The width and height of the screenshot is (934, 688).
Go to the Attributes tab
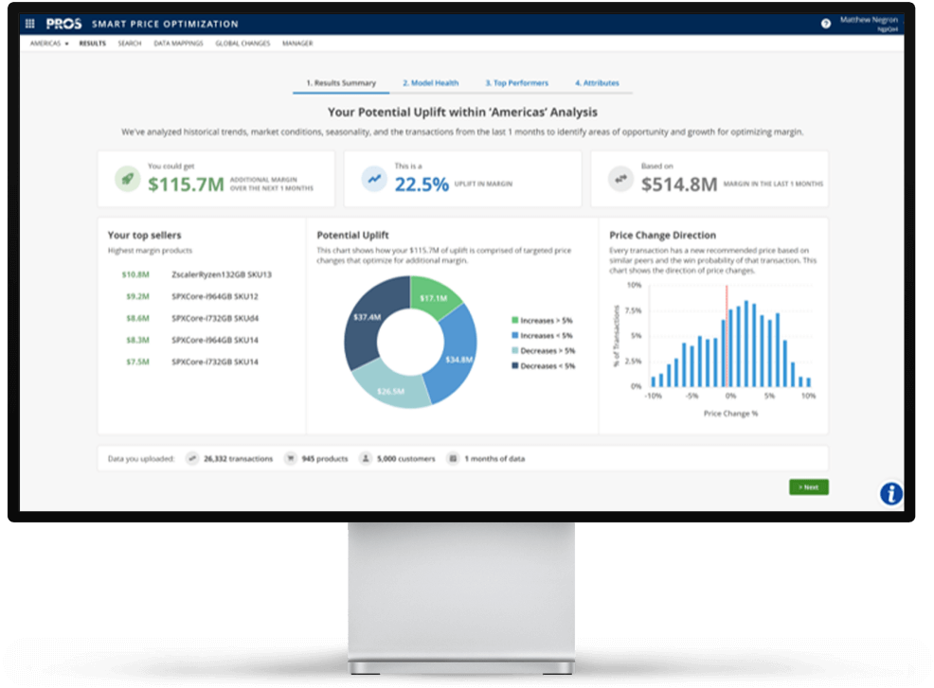597,83
